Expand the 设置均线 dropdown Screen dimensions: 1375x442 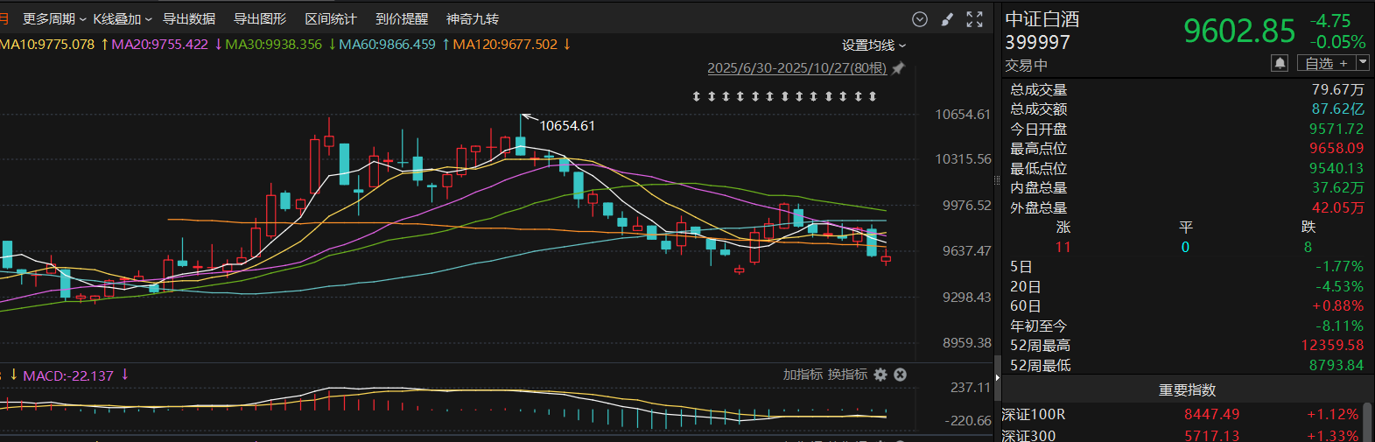click(873, 46)
